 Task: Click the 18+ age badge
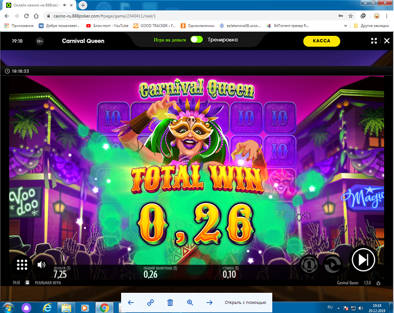(x=40, y=41)
